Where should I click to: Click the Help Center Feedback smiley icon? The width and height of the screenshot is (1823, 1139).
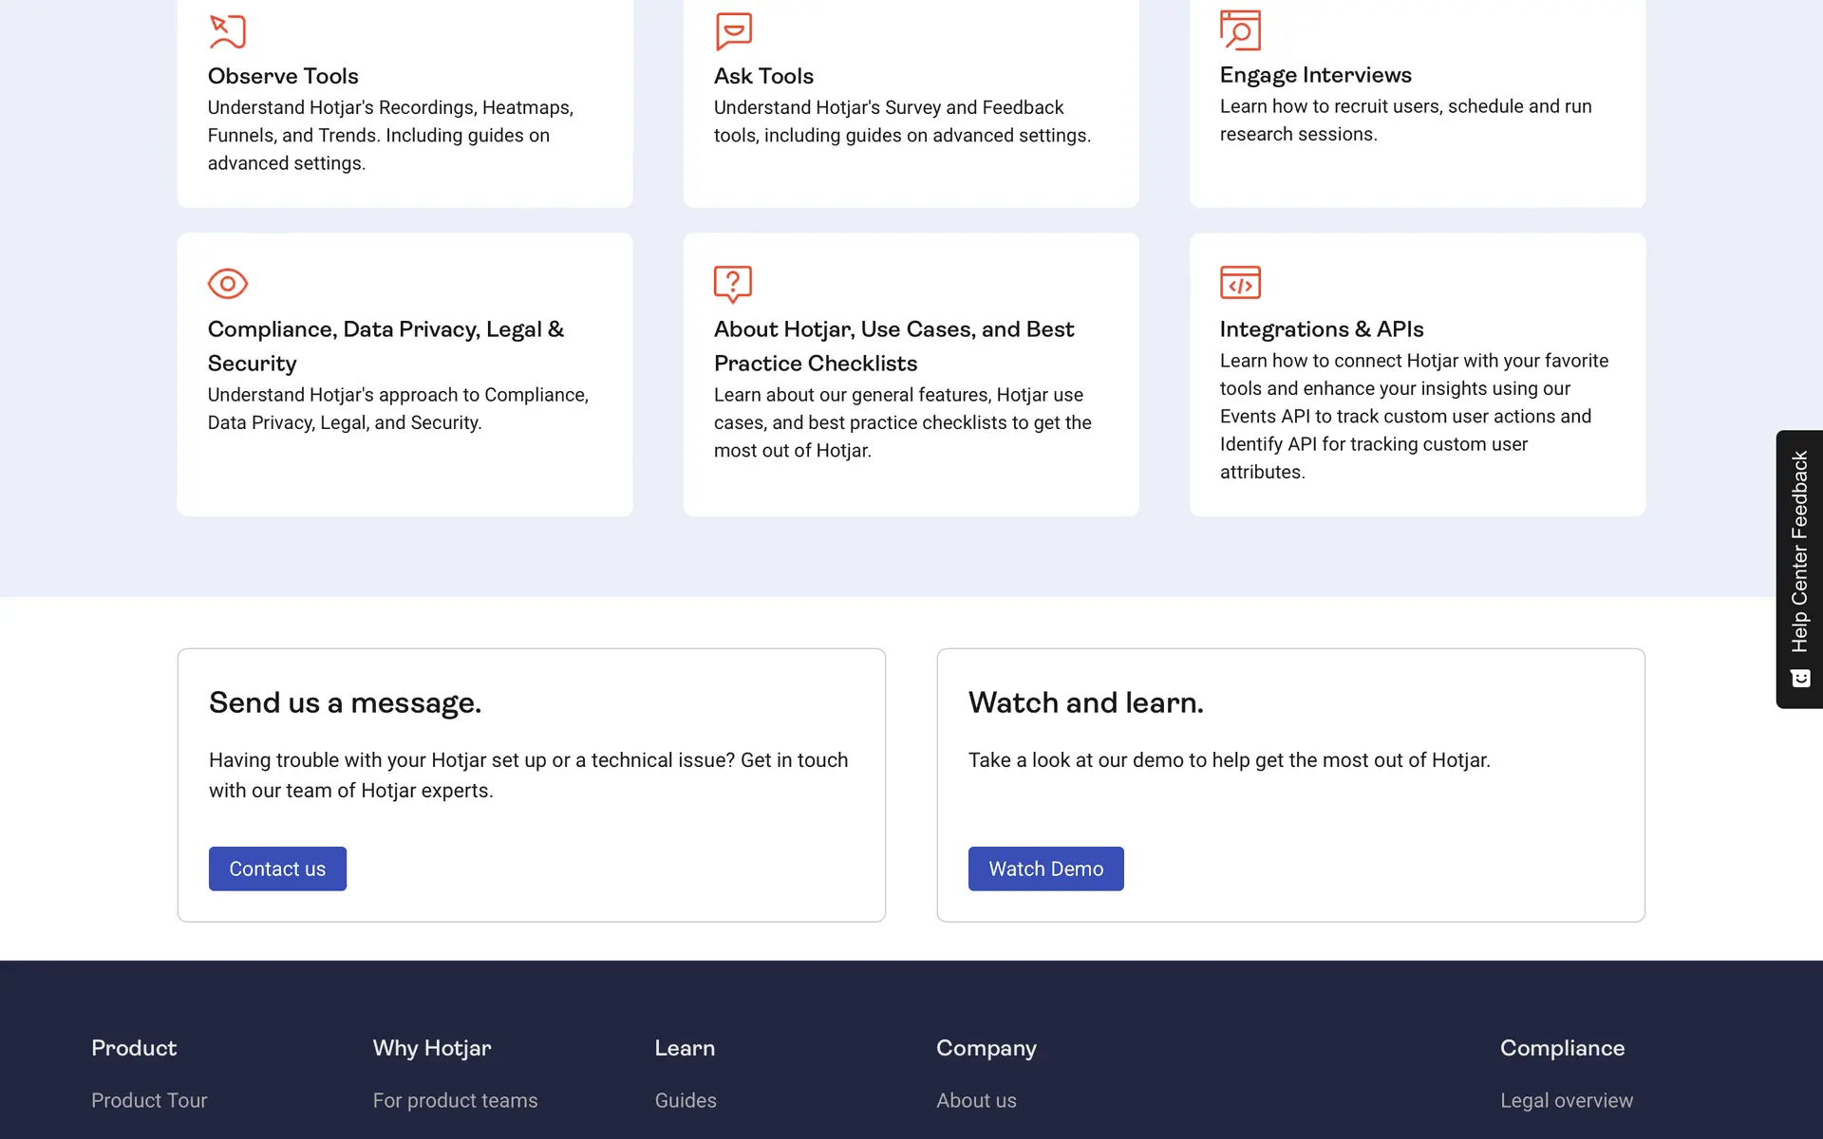coord(1800,679)
